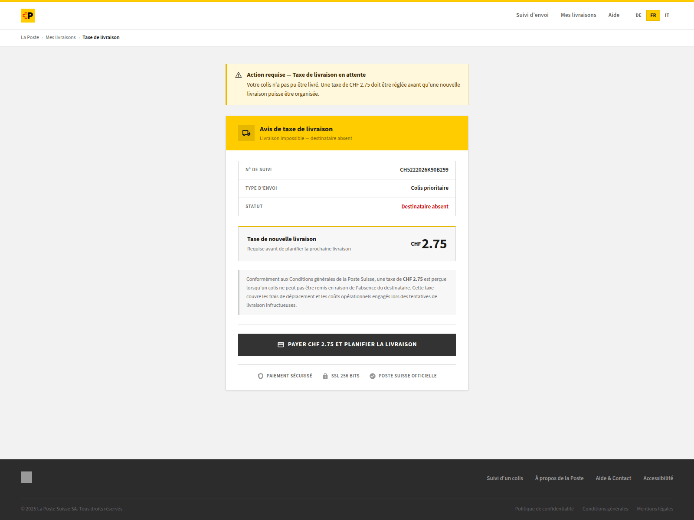694x520 pixels.
Task: Click the checkmark badge beside Poste Suisse officielle
Action: point(373,376)
